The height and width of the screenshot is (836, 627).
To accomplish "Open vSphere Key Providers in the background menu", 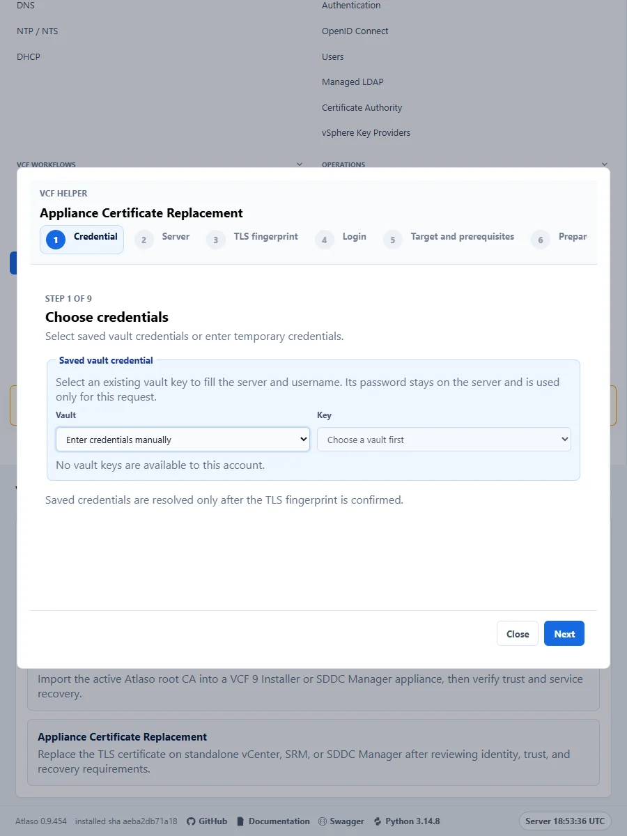I will point(366,133).
